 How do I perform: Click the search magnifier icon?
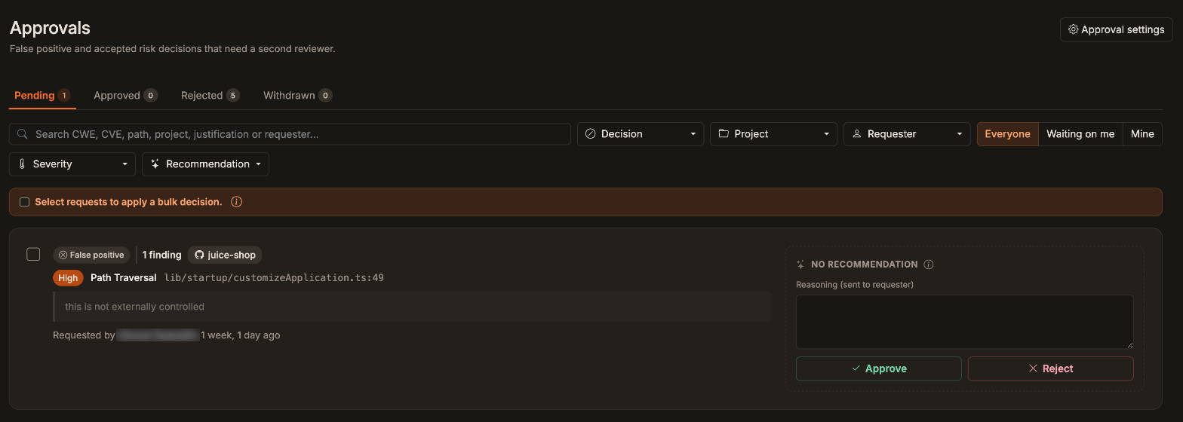tap(23, 134)
